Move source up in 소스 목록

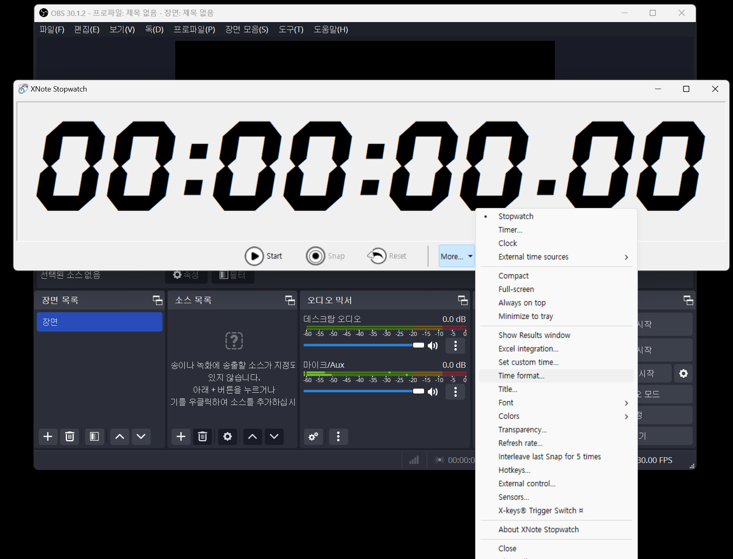pyautogui.click(x=253, y=437)
